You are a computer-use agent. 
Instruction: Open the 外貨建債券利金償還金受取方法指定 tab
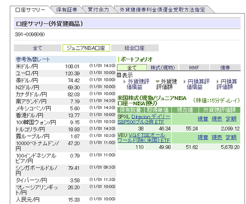tap(162, 10)
